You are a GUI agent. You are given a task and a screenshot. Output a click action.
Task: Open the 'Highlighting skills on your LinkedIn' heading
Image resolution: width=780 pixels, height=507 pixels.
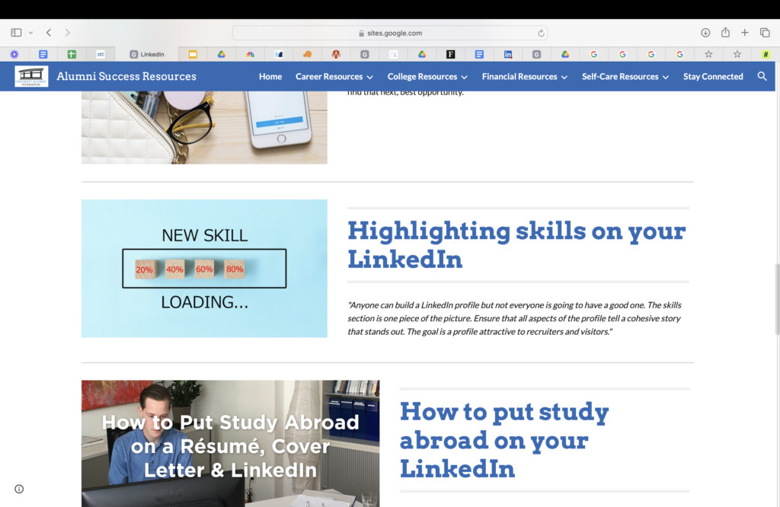[516, 244]
